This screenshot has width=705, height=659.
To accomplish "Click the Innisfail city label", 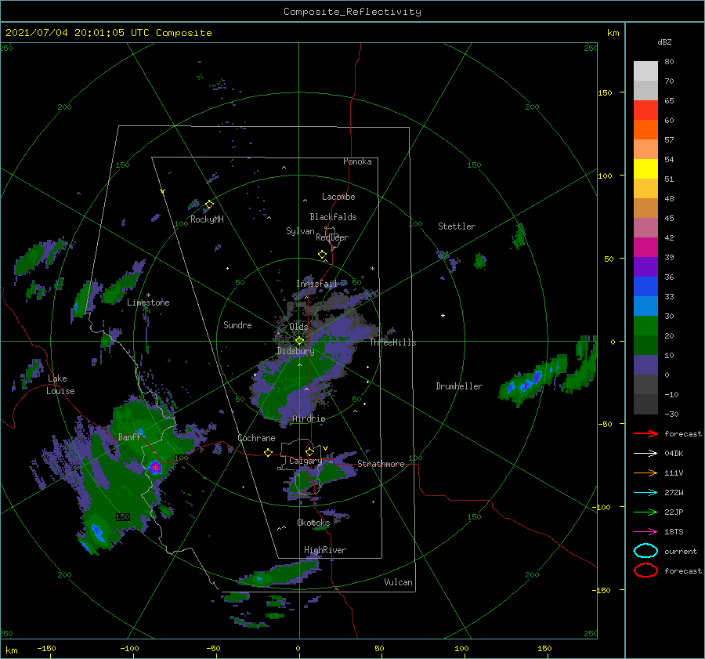I will point(316,284).
